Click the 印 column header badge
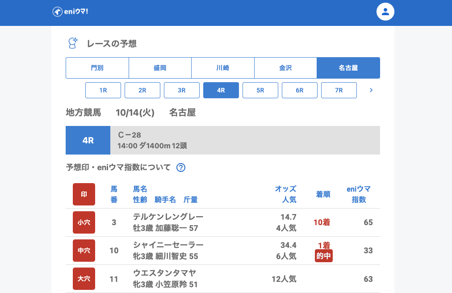Screen dimensions: 452x293 click(84, 194)
